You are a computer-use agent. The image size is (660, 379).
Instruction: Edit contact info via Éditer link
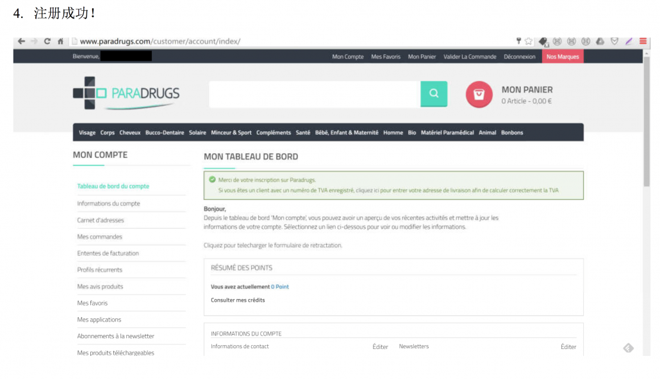pos(380,347)
